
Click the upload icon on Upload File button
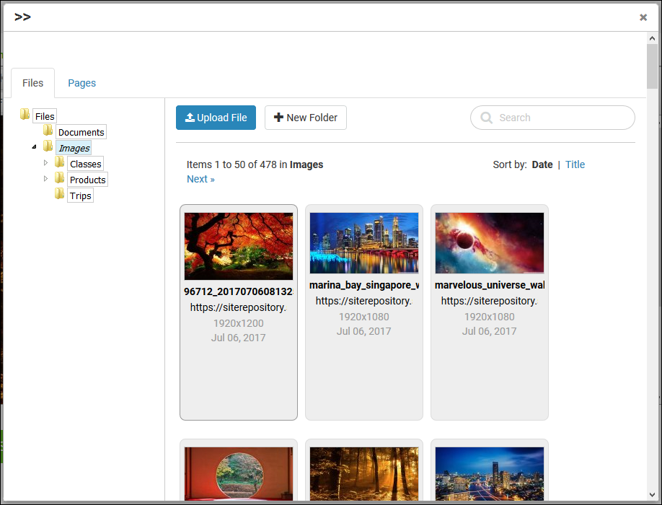tap(192, 118)
